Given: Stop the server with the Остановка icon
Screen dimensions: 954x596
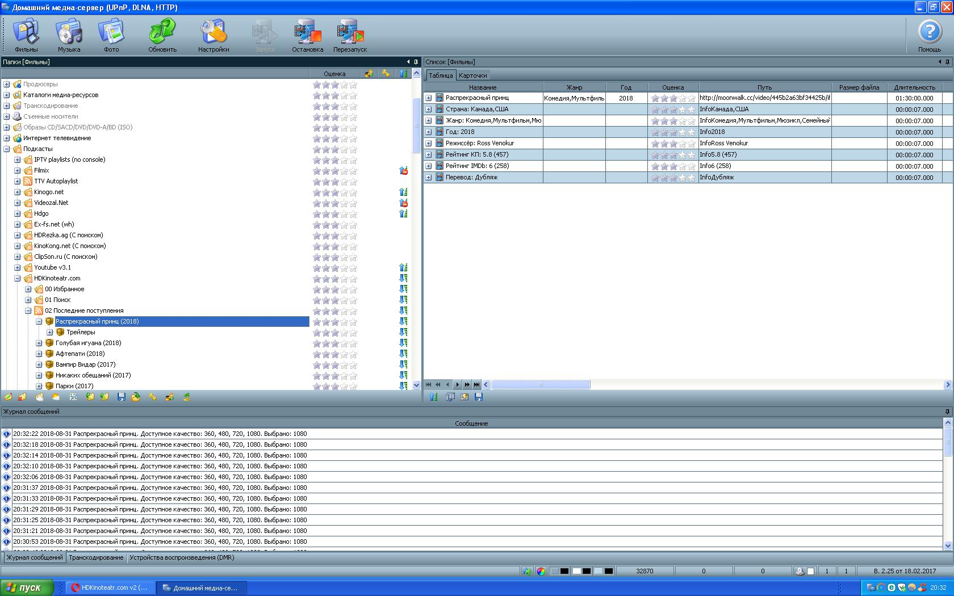Looking at the screenshot, I should pos(307,35).
